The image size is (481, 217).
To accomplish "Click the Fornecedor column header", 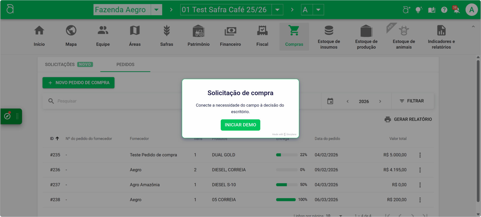I will (x=139, y=139).
